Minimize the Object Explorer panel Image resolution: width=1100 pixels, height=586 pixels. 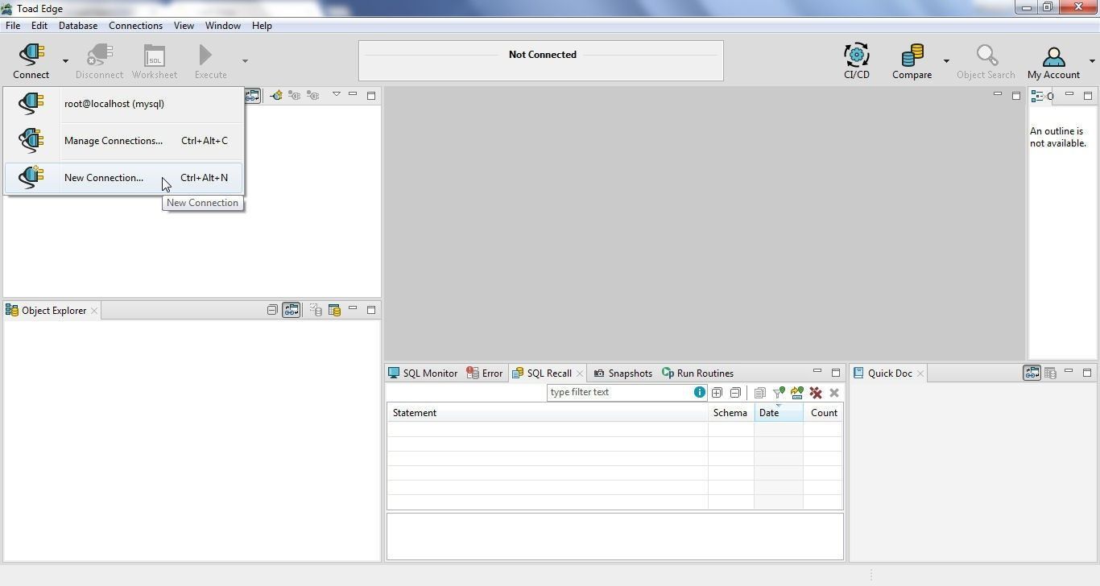pyautogui.click(x=353, y=309)
